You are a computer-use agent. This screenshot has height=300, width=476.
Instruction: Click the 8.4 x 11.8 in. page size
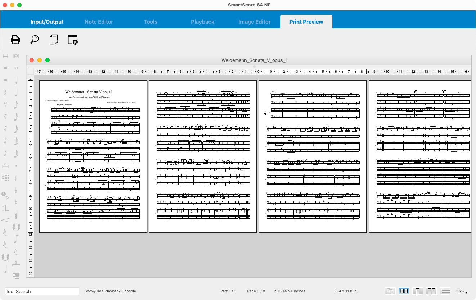tap(346, 291)
